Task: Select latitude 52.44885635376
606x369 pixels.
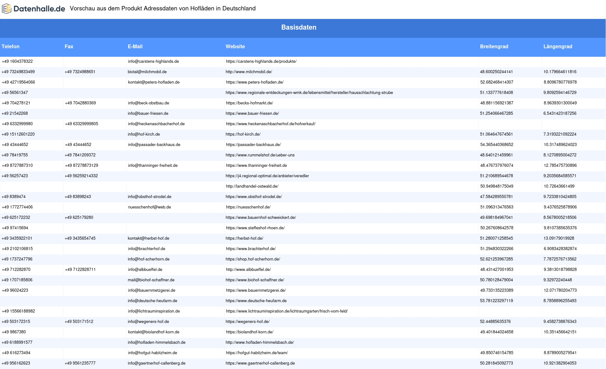Action: pos(495,322)
